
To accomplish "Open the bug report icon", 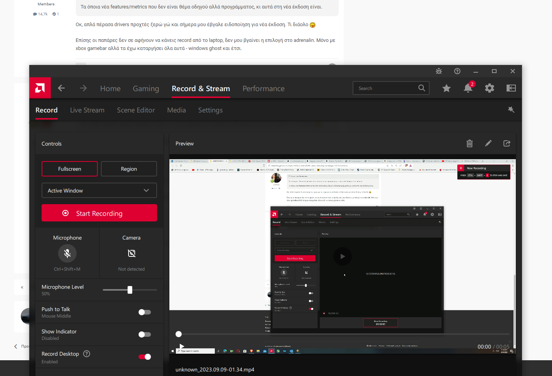I will point(439,71).
